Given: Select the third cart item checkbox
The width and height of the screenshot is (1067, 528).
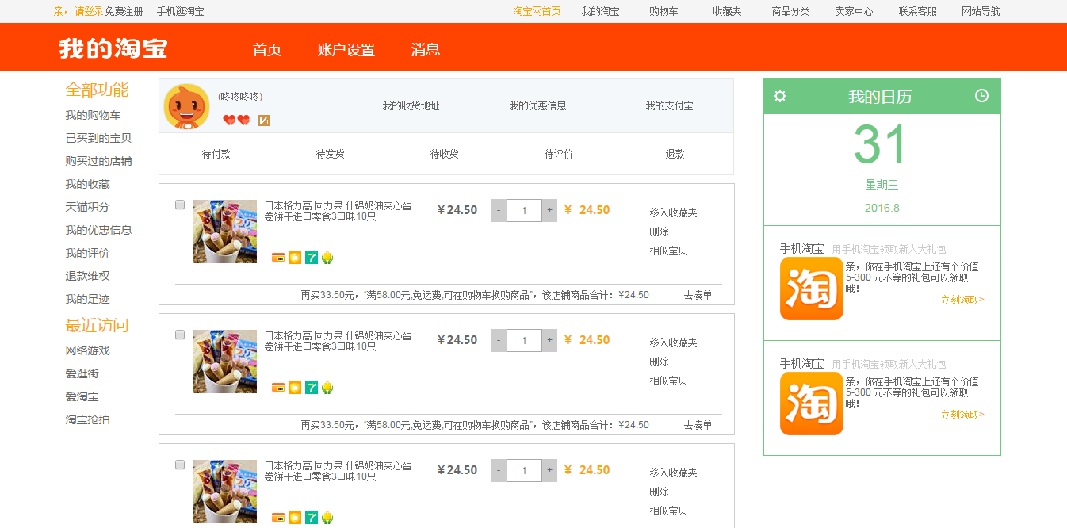Looking at the screenshot, I should click(x=180, y=465).
